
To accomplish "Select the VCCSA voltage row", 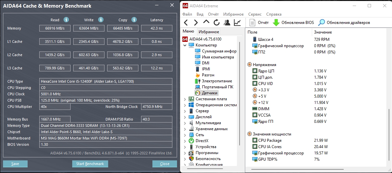I will 290,115.
